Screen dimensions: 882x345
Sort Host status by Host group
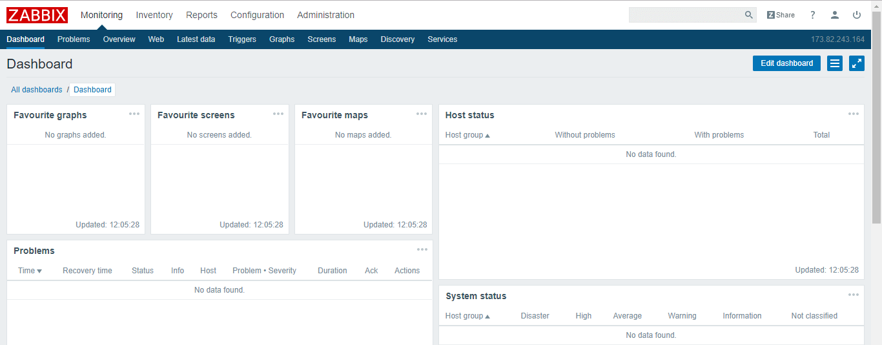tap(467, 135)
